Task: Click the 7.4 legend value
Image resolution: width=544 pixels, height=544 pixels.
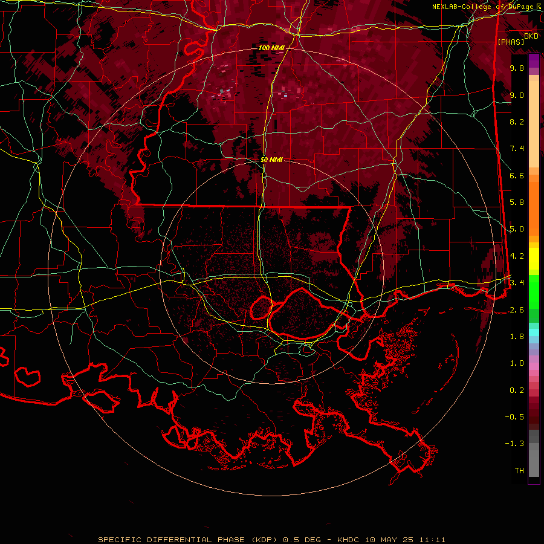Action: [x=517, y=149]
